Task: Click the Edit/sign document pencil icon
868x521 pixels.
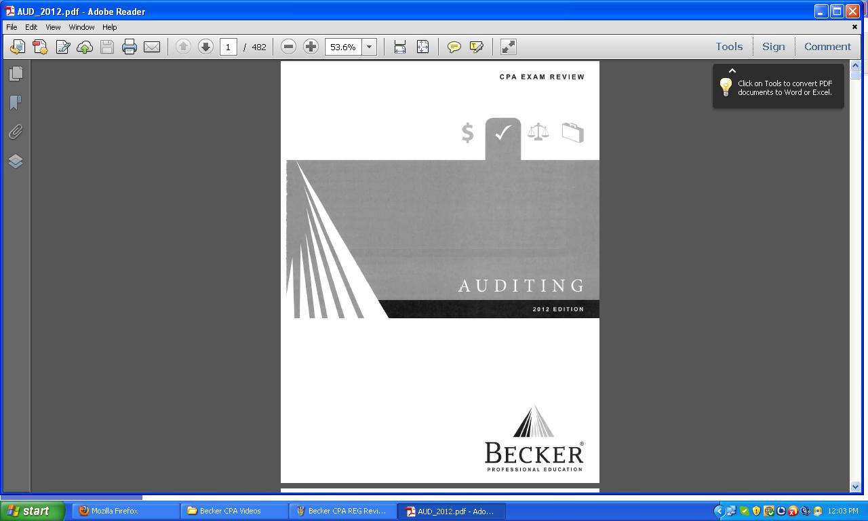Action: point(63,47)
